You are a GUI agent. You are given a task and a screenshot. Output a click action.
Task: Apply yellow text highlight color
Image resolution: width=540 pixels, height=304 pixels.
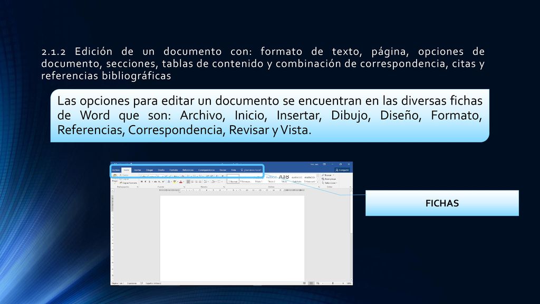point(175,182)
